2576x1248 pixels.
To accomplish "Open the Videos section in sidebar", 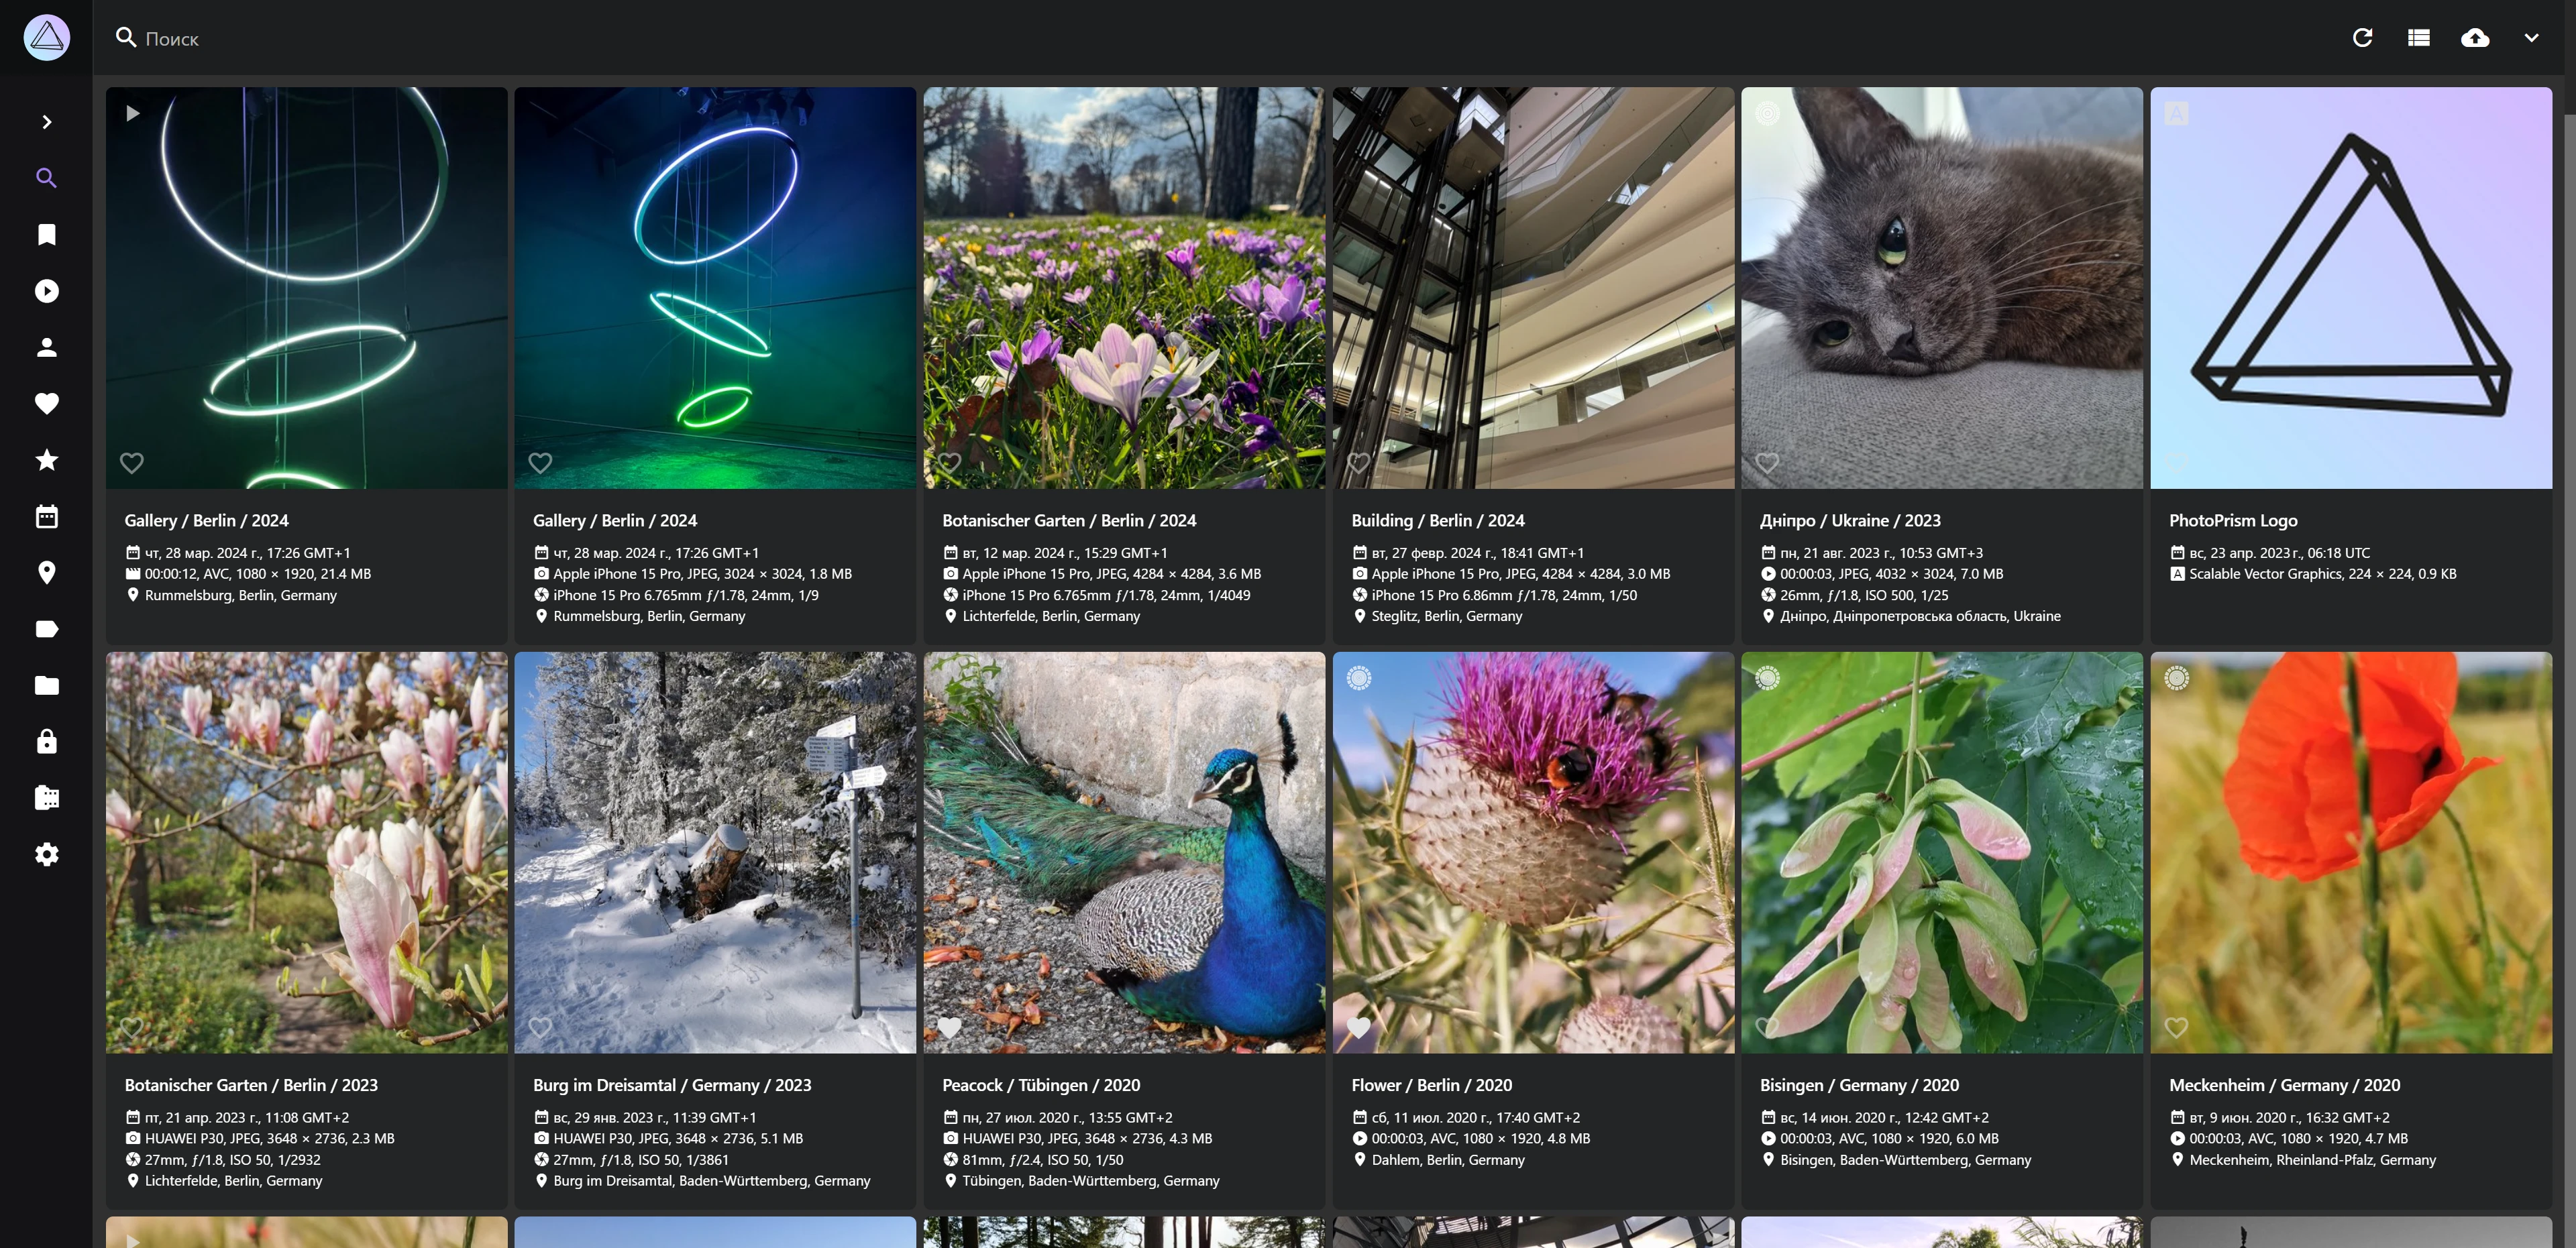I will tap(46, 291).
